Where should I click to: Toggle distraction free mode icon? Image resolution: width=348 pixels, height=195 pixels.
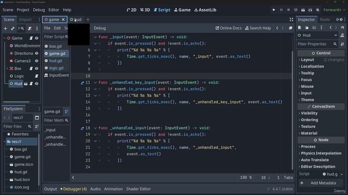point(291,19)
